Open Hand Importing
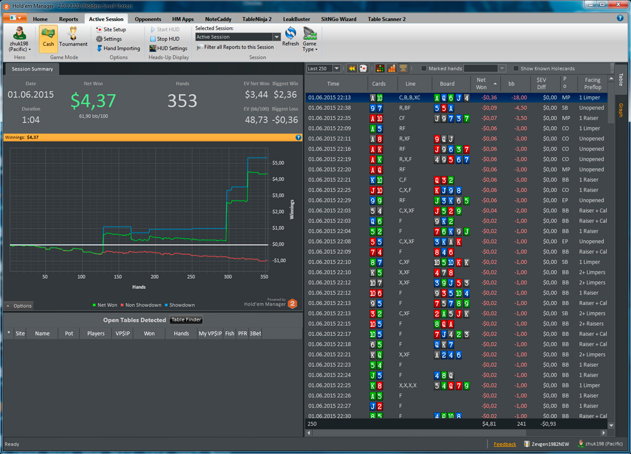 pos(118,48)
